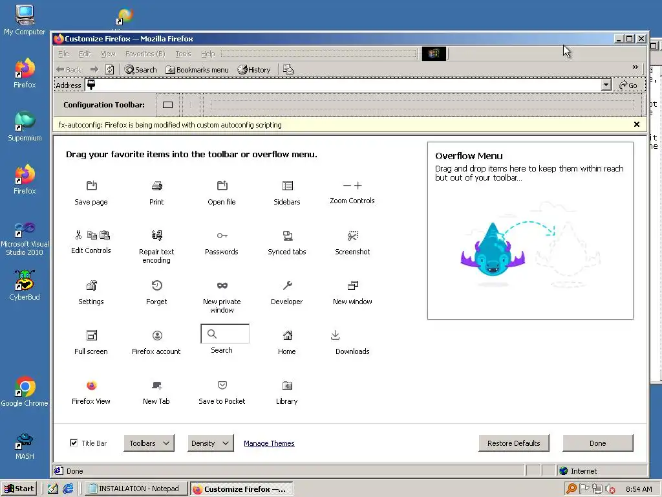Screen dimensions: 662x497
Task: Click the rectangle item in Configuration Toolbar
Action: (x=167, y=105)
